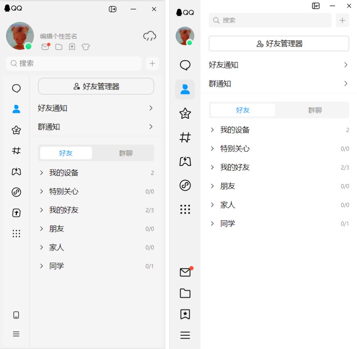The height and width of the screenshot is (349, 357).
Task: Open 群通知 row in right window
Action: pyautogui.click(x=279, y=84)
